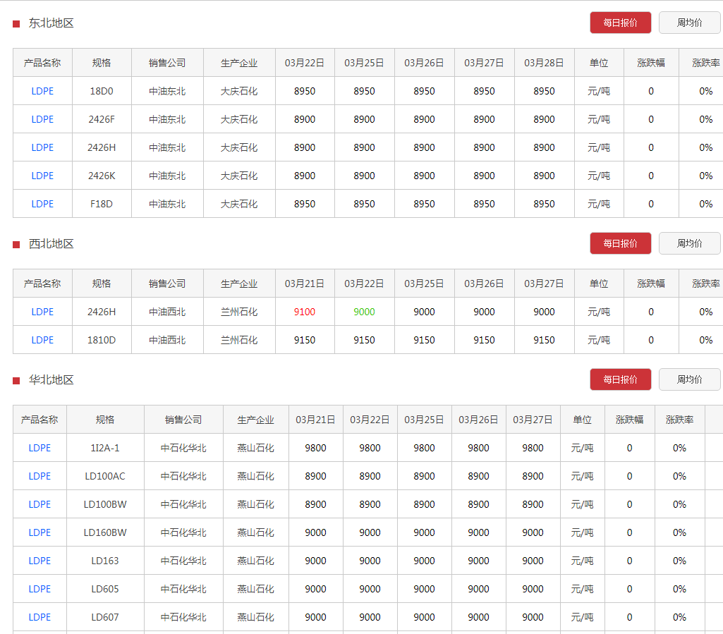Click 中油东北 in the 18D0 row

(x=167, y=91)
